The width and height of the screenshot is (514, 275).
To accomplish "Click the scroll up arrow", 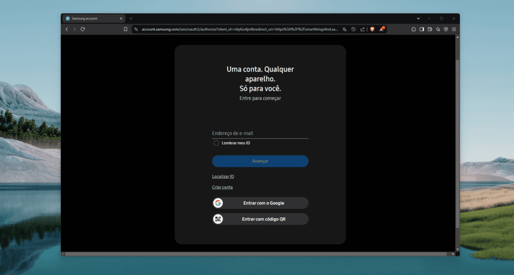I will [457, 37].
